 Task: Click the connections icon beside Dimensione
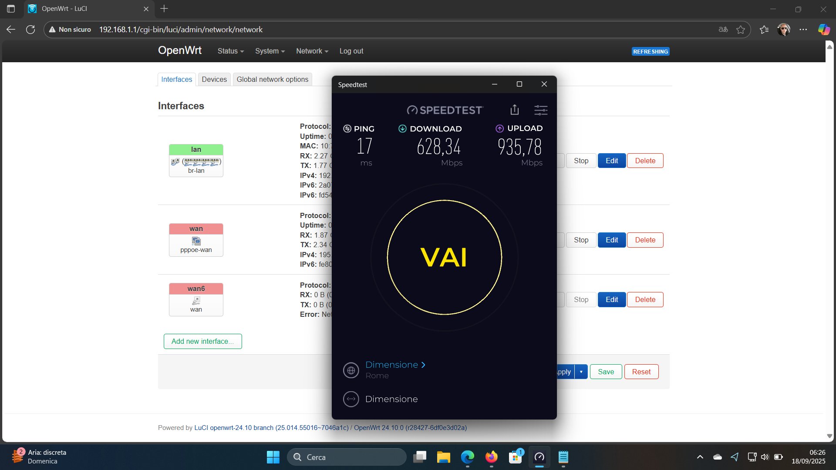pyautogui.click(x=351, y=399)
